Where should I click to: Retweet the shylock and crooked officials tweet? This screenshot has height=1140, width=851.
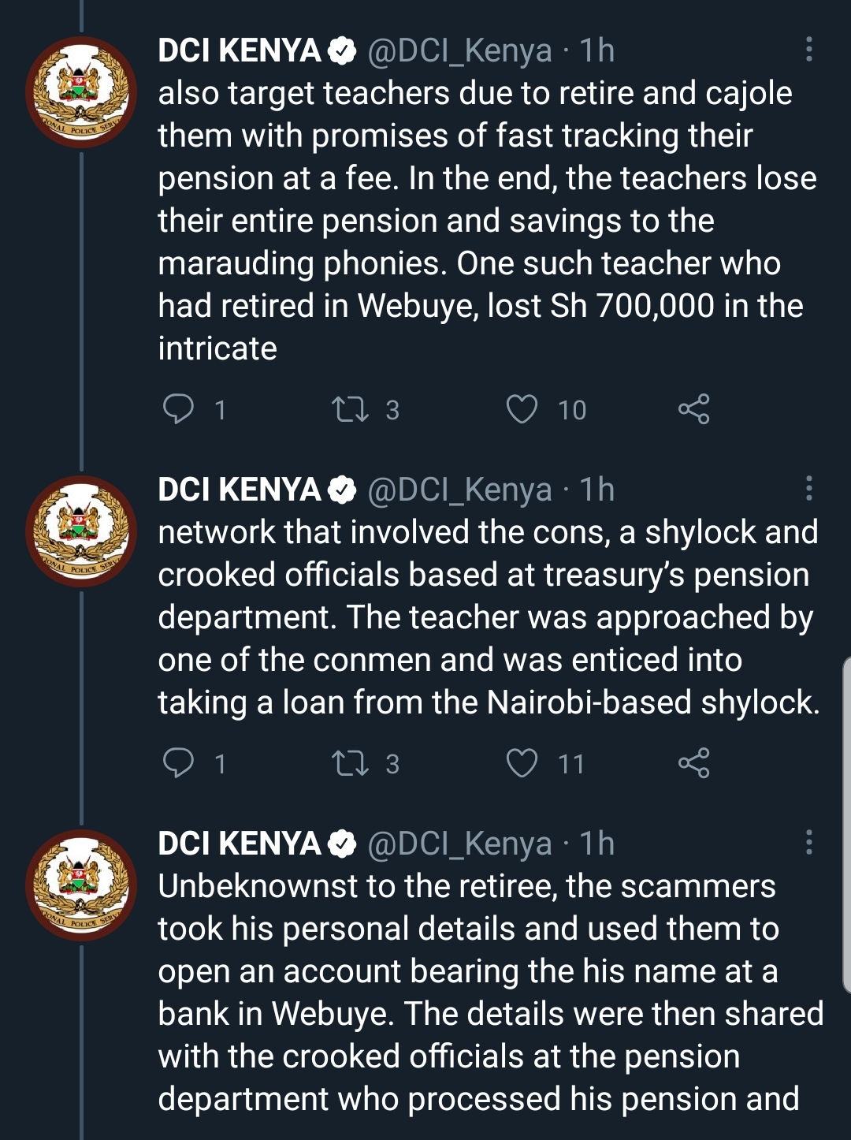pos(350,763)
